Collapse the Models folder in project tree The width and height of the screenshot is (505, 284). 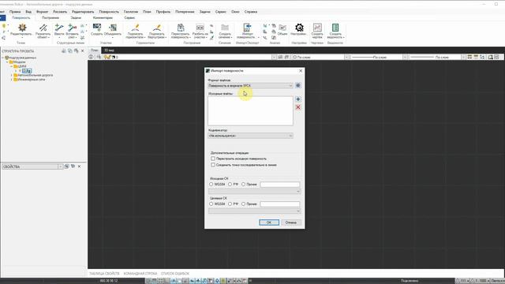click(7, 62)
